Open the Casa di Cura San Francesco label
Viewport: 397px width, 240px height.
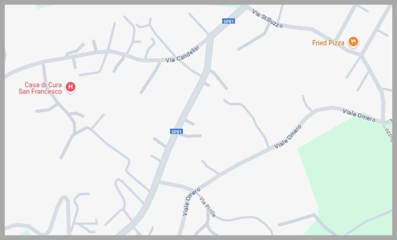tap(40, 88)
